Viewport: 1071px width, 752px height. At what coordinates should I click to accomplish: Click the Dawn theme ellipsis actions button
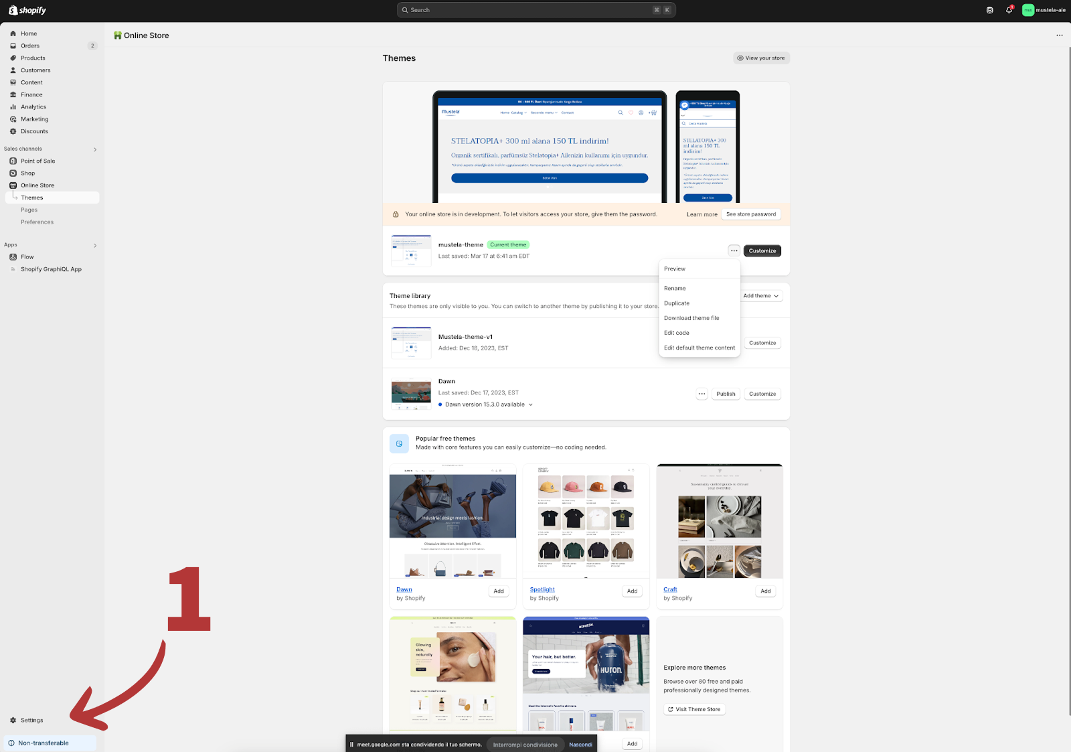[x=702, y=394]
